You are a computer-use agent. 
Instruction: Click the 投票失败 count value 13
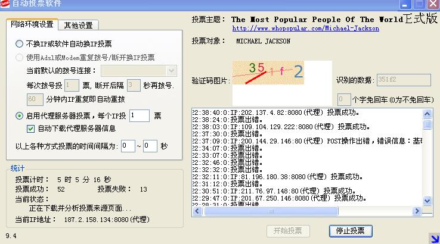coord(144,189)
